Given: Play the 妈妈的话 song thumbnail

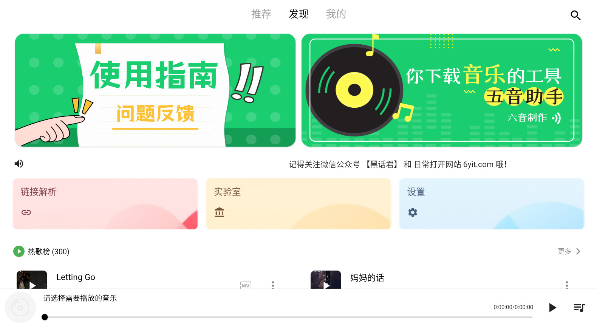Looking at the screenshot, I should click(x=326, y=280).
